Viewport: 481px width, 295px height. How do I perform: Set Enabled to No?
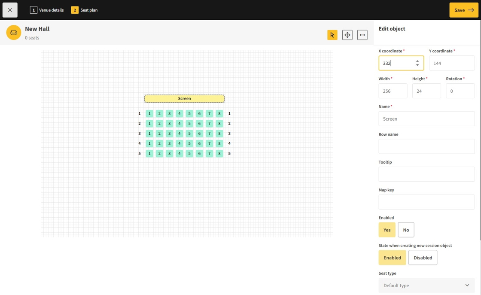[406, 230]
